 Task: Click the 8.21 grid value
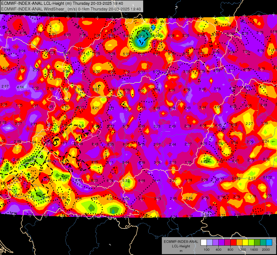tap(95, 108)
